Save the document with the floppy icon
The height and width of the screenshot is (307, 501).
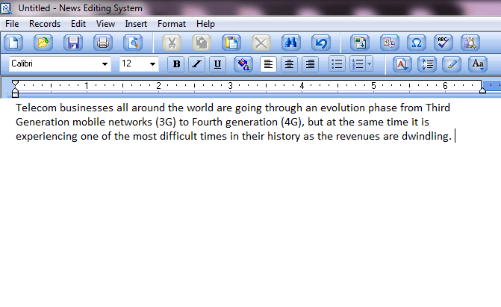73,43
